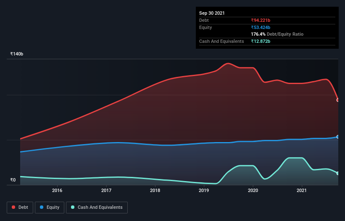Click the Equity label in tooltip

pos(205,27)
